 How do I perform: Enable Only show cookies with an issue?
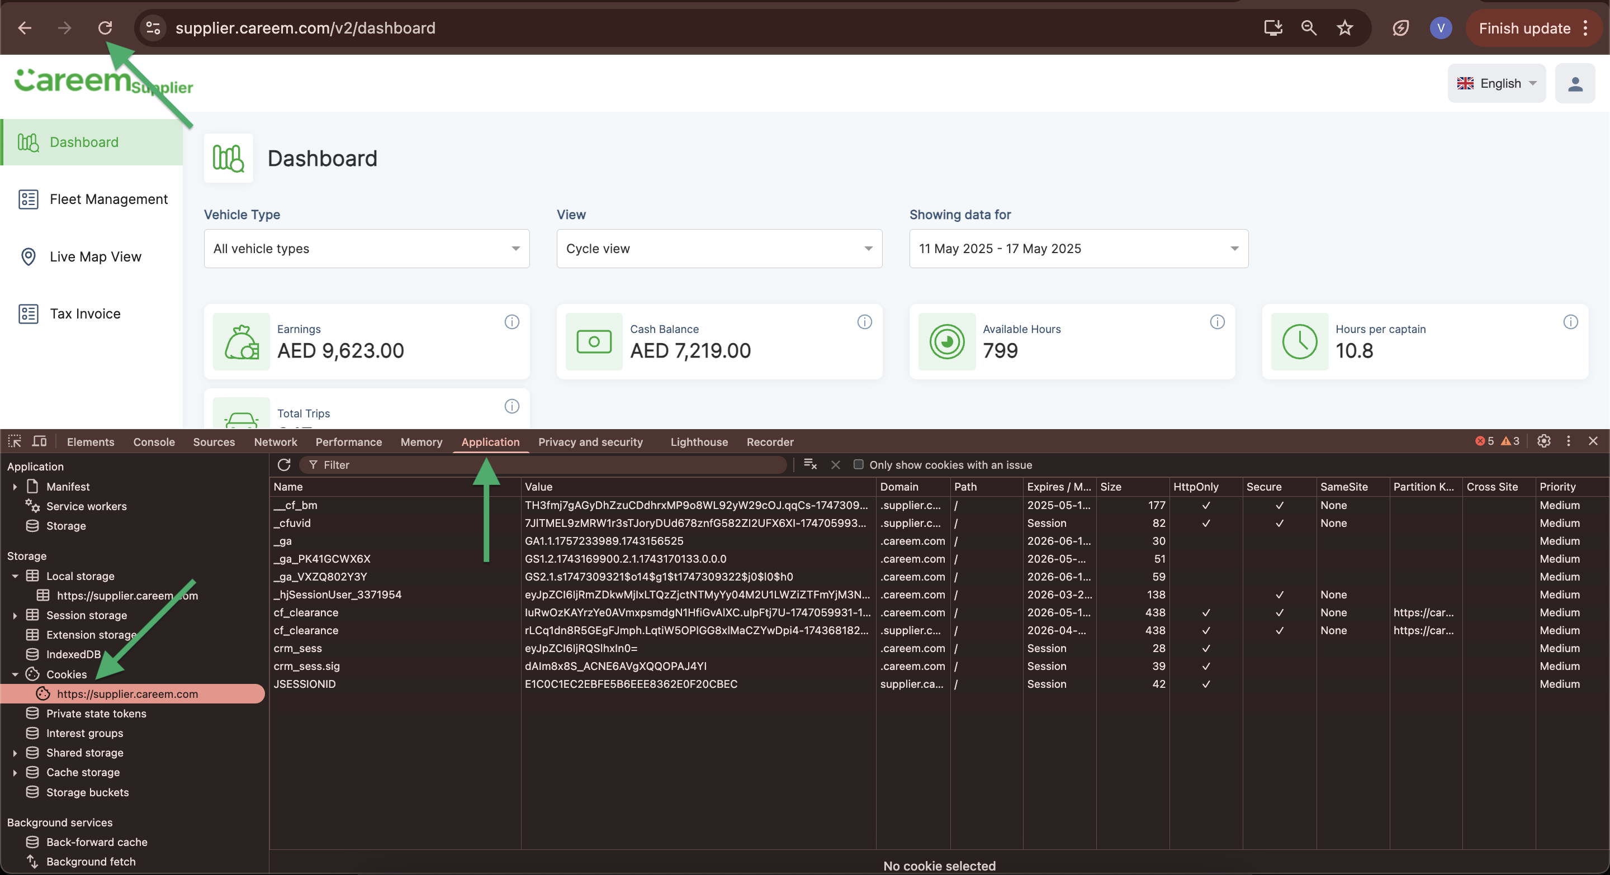tap(858, 464)
